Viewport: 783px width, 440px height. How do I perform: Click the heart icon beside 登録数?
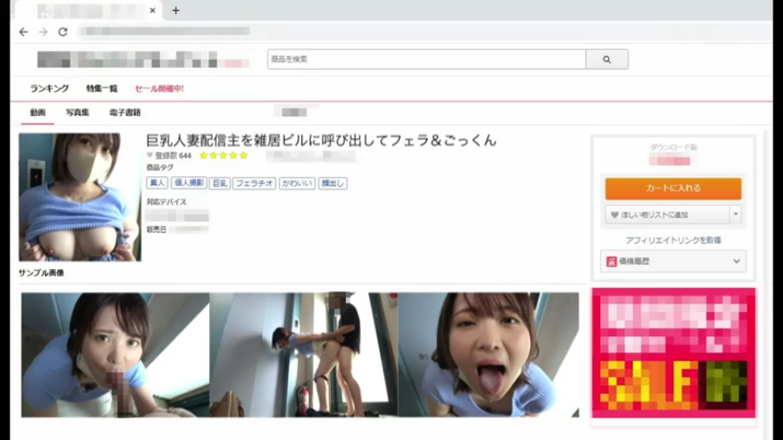point(150,156)
